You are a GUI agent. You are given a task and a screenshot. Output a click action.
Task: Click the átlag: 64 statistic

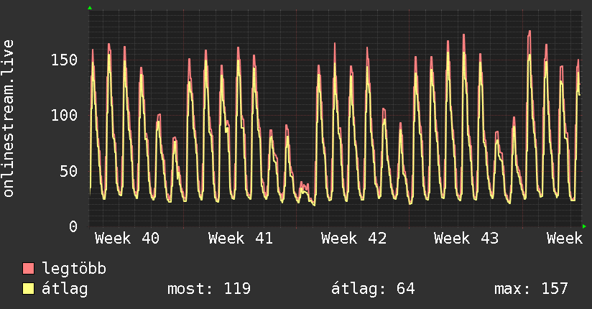[x=373, y=289]
